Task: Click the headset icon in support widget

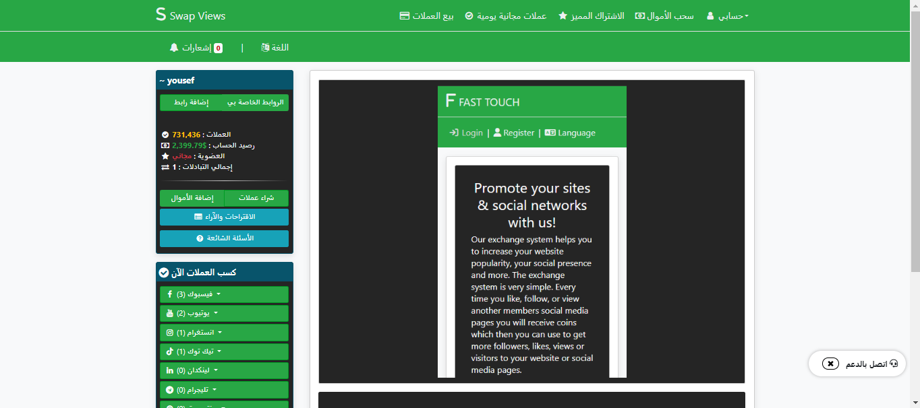Action: point(894,364)
